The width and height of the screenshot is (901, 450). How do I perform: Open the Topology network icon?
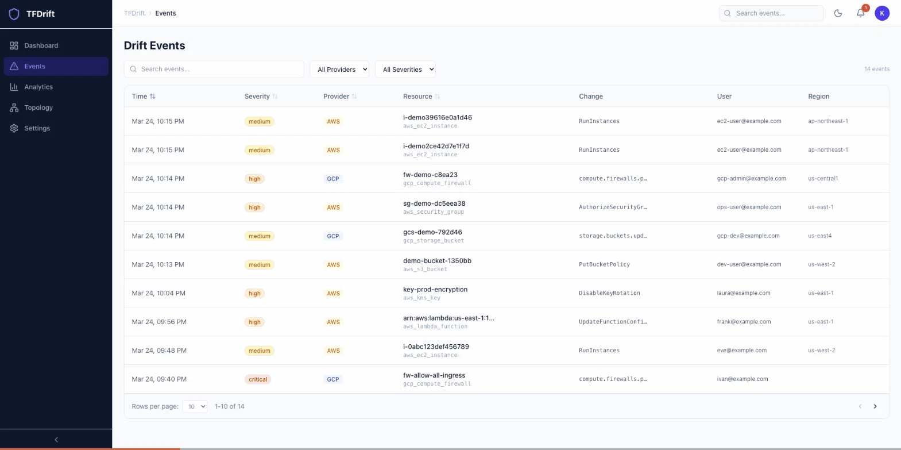click(14, 107)
